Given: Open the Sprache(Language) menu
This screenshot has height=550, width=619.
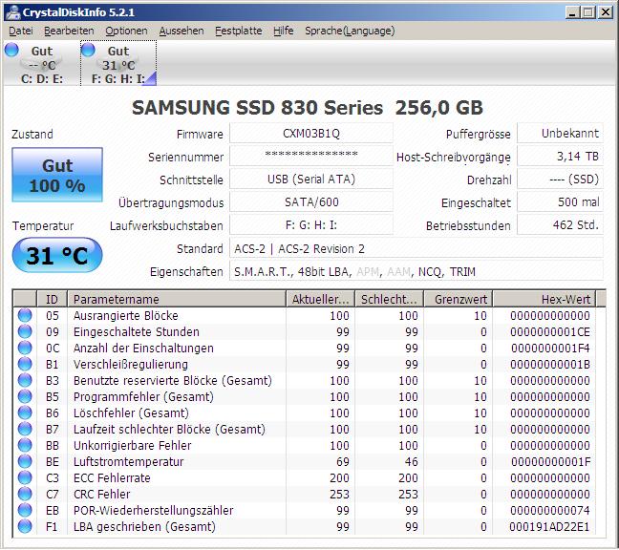Looking at the screenshot, I should coord(350,31).
